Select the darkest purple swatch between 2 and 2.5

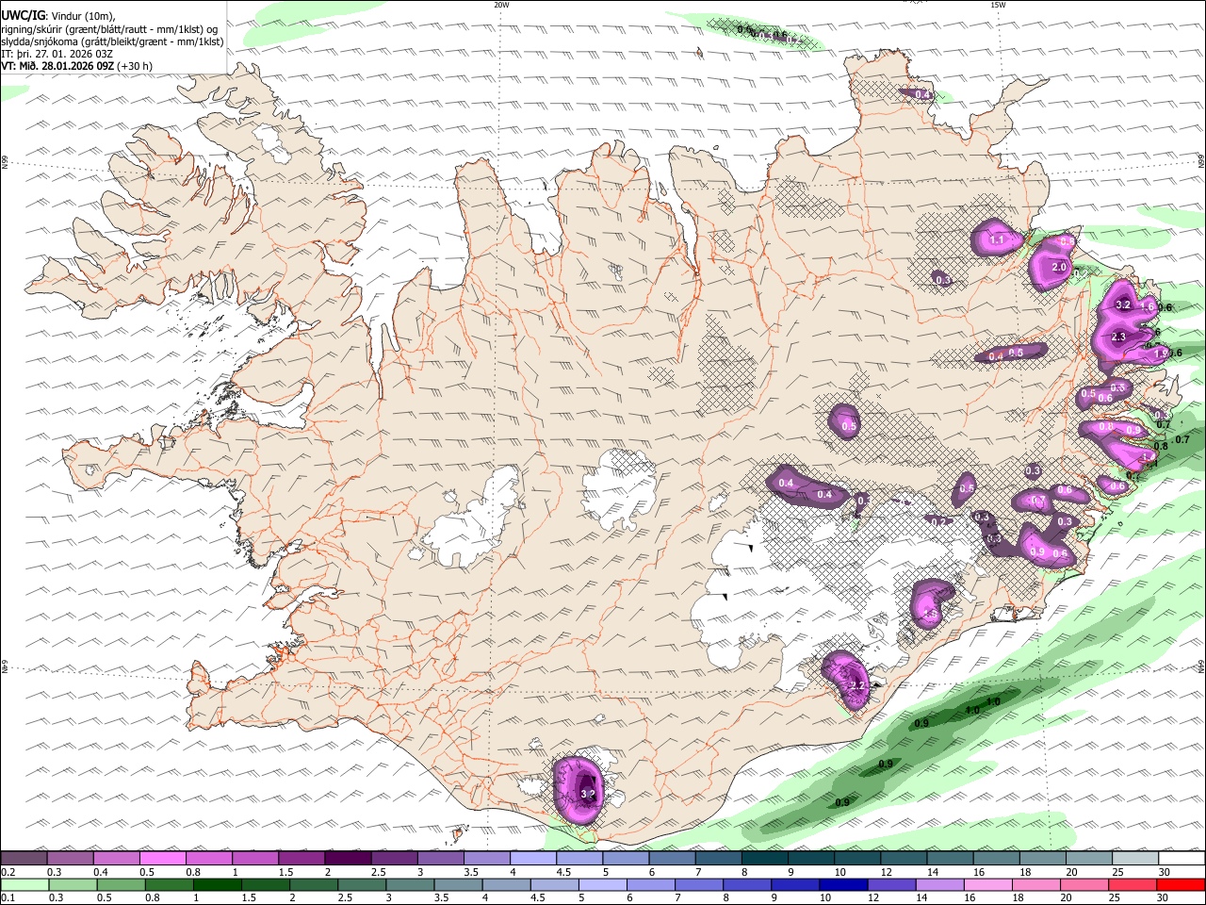pyautogui.click(x=348, y=859)
